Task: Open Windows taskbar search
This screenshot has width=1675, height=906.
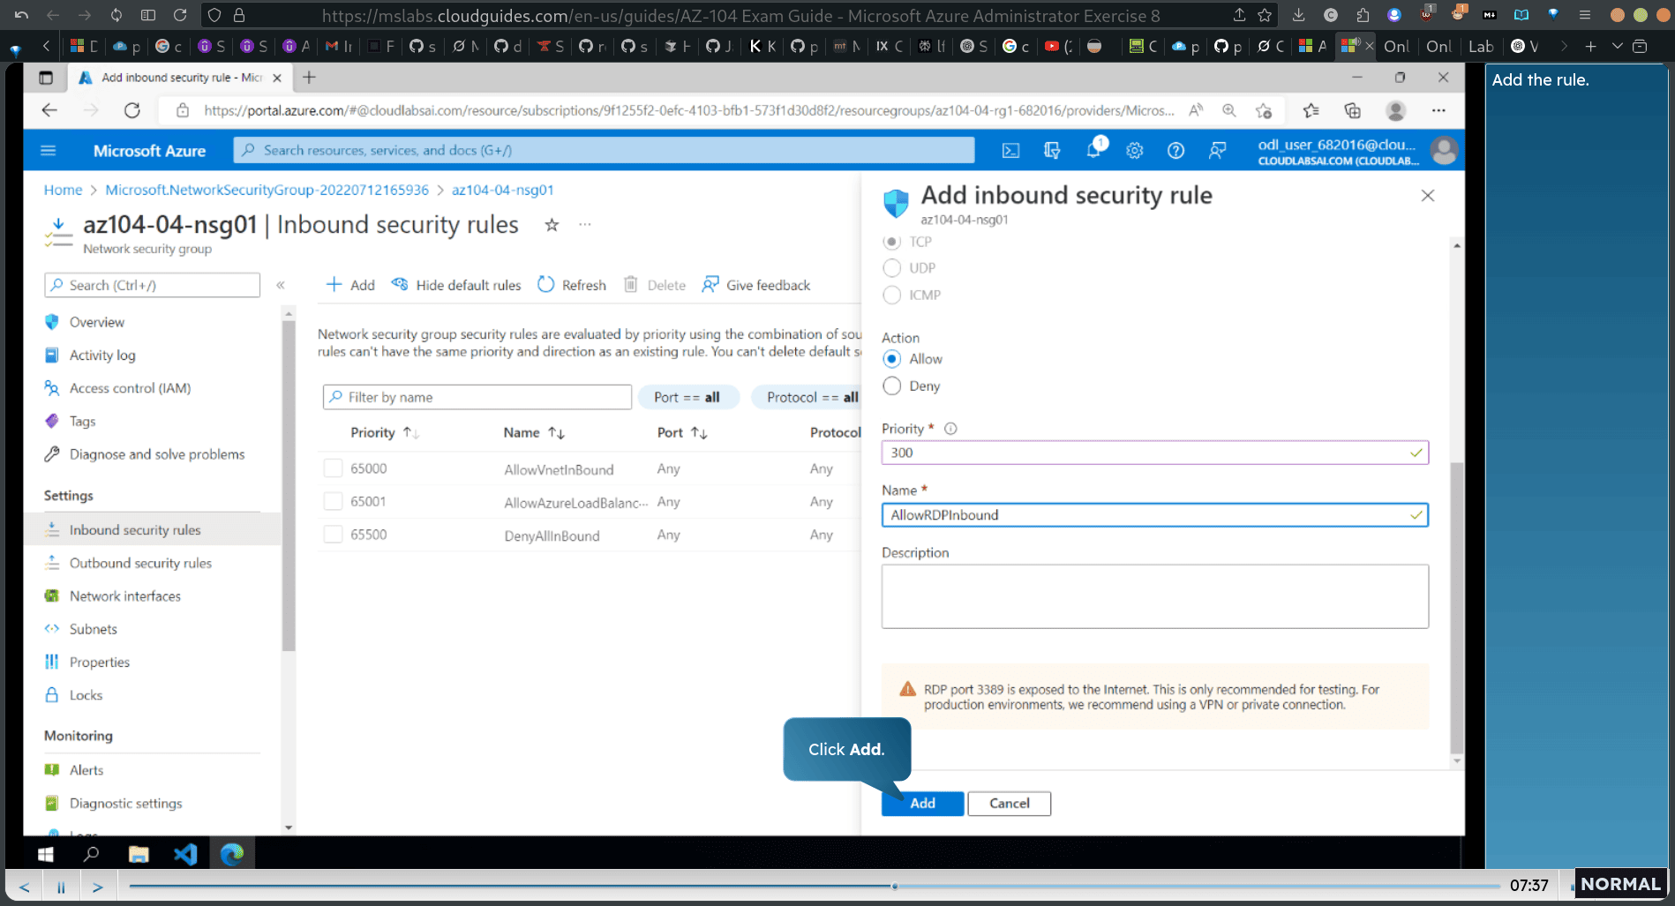Action: point(91,854)
